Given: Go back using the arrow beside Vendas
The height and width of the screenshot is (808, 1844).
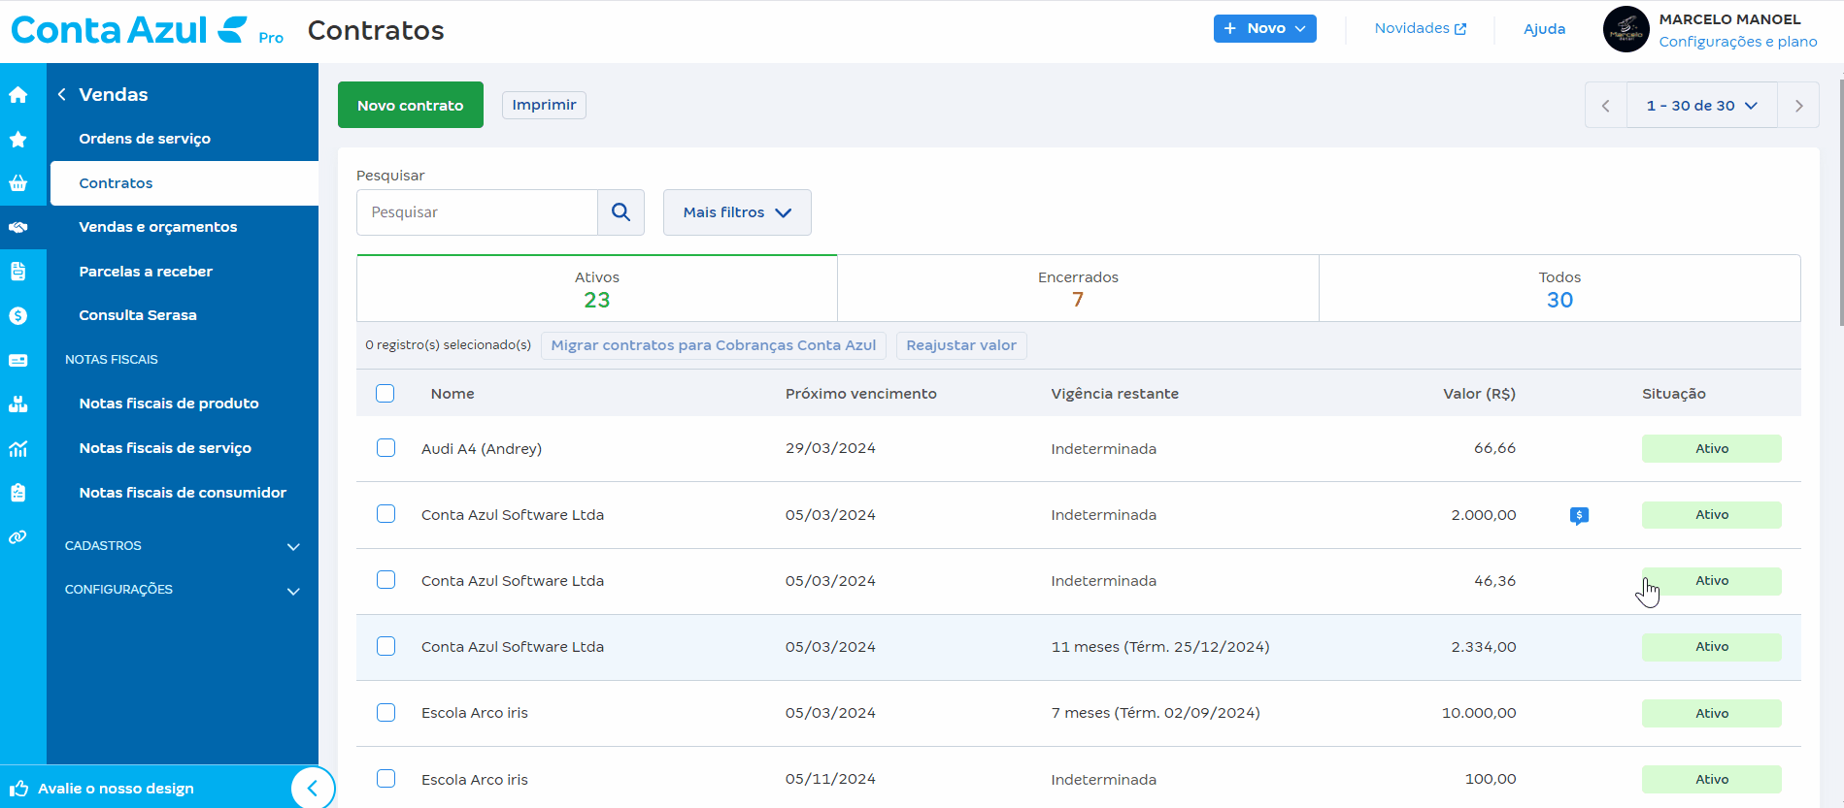Looking at the screenshot, I should pyautogui.click(x=62, y=94).
